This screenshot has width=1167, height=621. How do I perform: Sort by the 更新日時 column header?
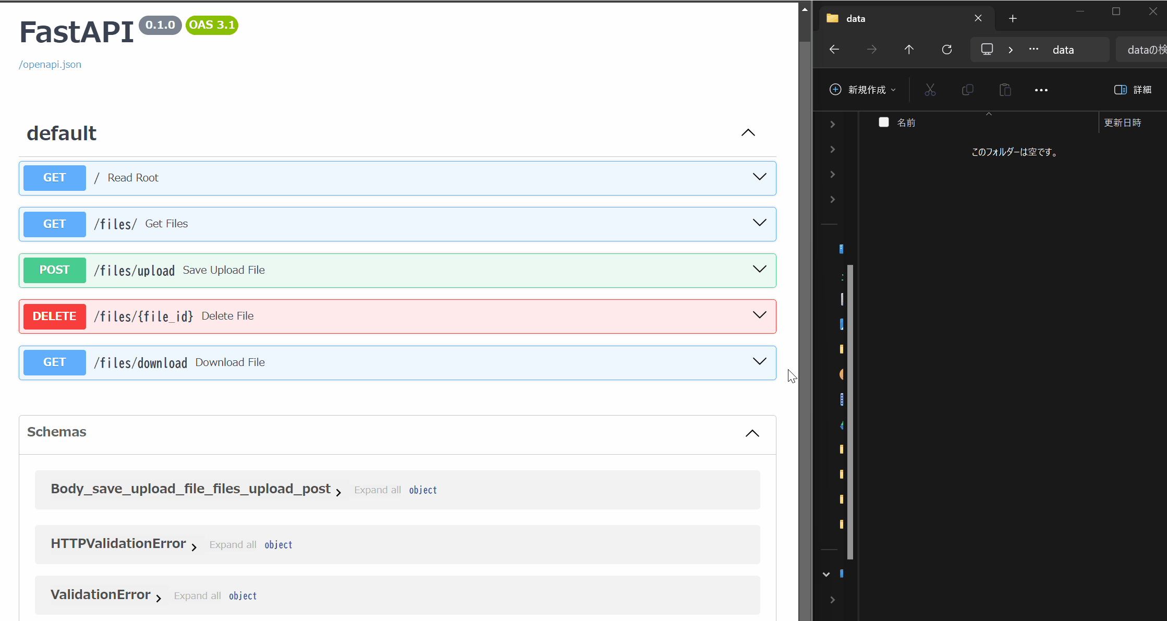(x=1123, y=123)
